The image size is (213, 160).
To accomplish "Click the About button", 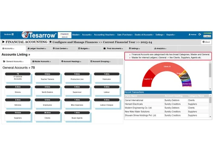I will coord(206,42).
